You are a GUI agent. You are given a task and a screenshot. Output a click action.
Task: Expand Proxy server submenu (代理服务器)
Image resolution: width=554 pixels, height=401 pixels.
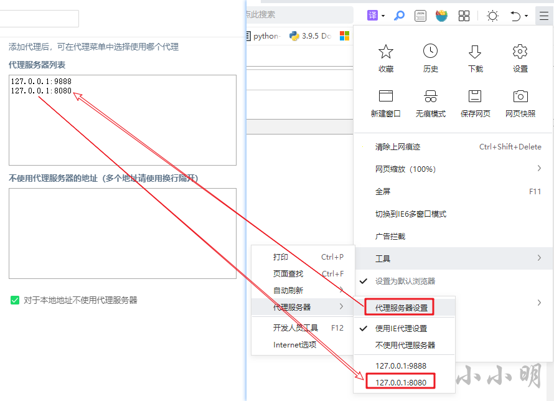pyautogui.click(x=303, y=307)
